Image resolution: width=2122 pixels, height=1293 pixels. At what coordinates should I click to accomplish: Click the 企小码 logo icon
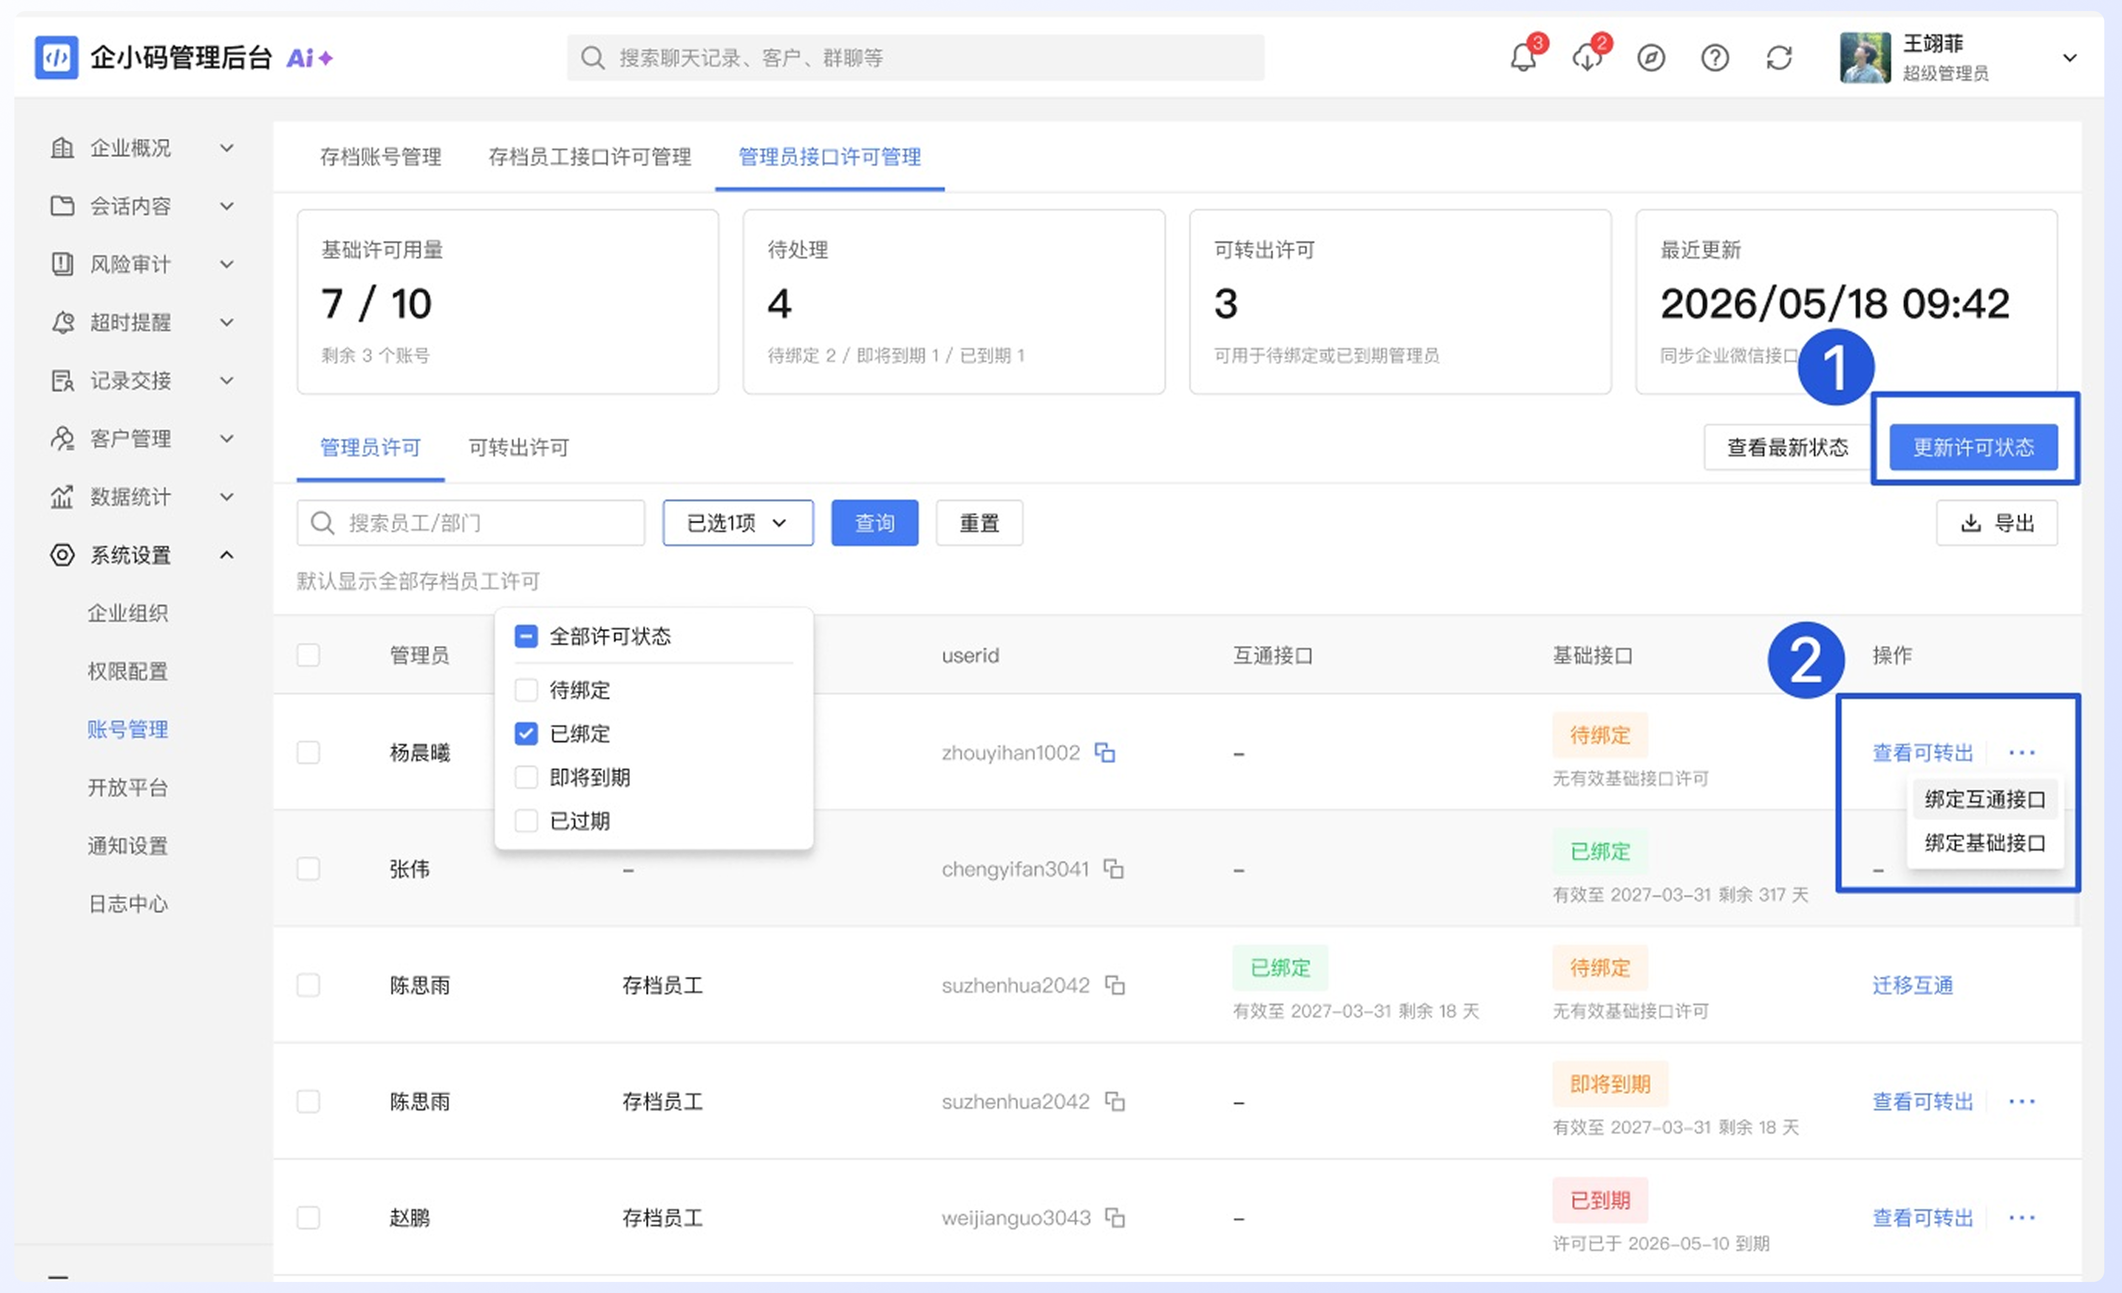(56, 57)
